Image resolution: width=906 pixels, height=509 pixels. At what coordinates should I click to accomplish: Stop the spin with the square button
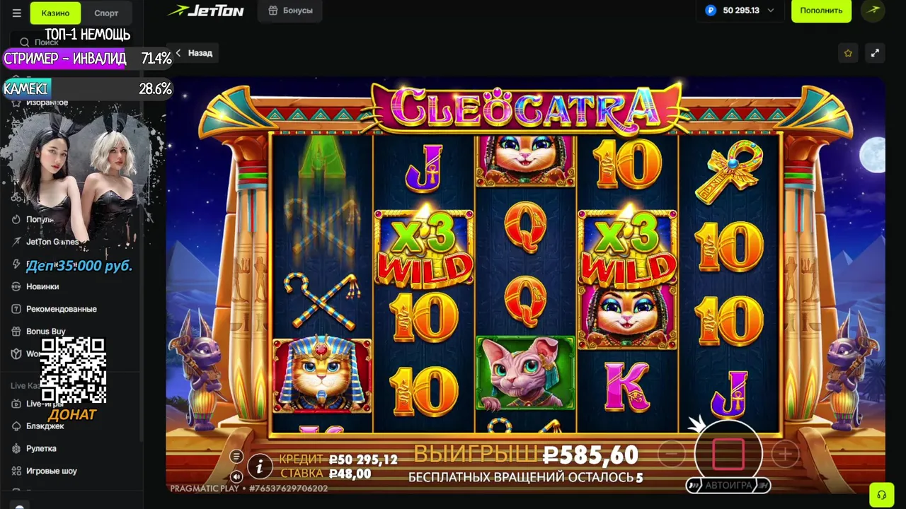tap(728, 454)
